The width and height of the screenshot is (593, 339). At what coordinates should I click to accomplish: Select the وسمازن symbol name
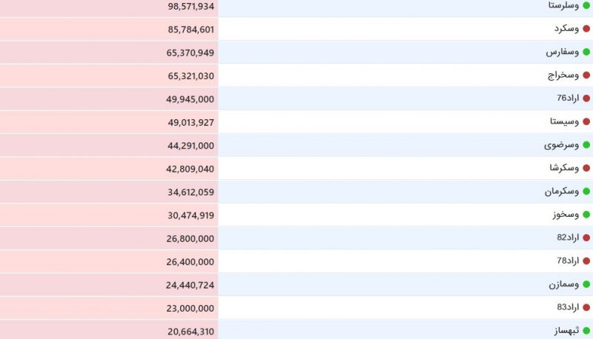(x=564, y=284)
